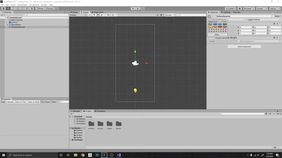
Task: Select the Scale tool in the toolbar
Action: pos(18,9)
